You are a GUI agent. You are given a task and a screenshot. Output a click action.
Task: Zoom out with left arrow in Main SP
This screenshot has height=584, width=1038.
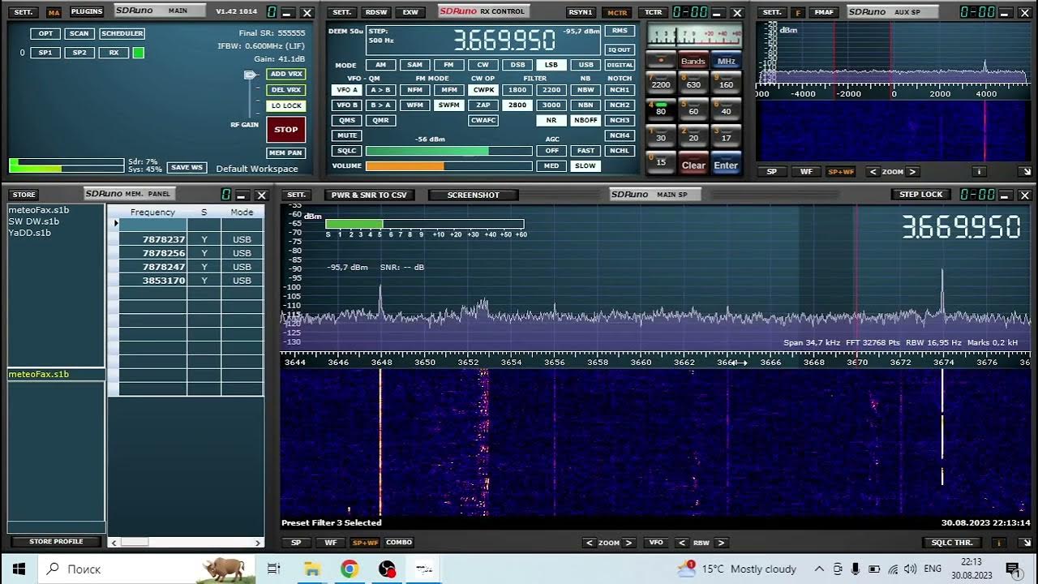590,543
